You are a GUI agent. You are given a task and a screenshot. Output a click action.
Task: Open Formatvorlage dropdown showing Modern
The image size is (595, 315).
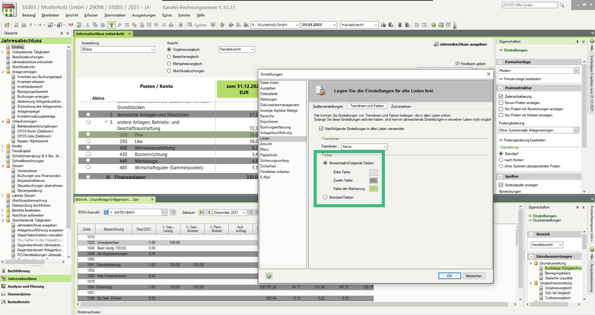pyautogui.click(x=538, y=70)
